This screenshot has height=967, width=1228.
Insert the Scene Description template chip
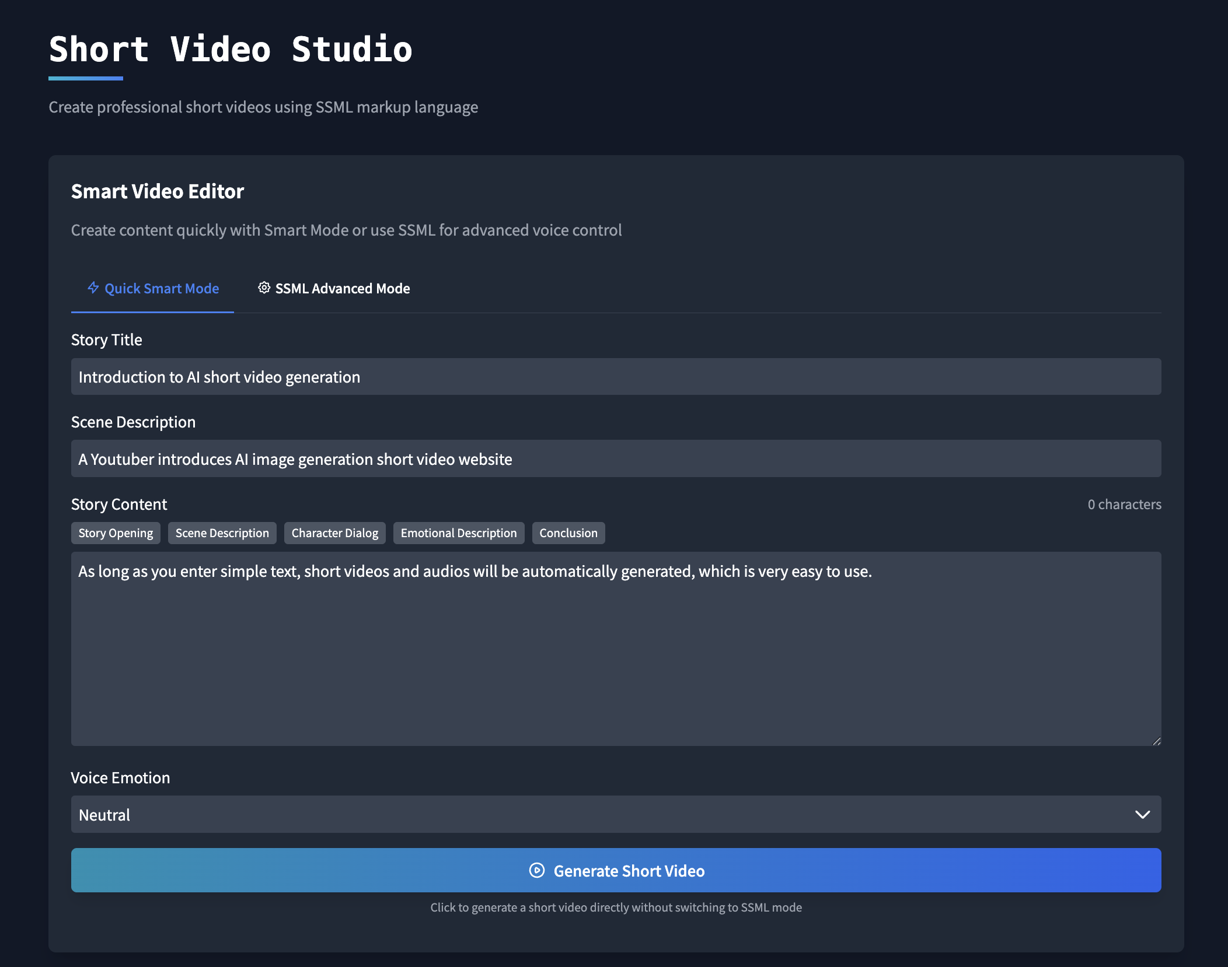tap(222, 533)
